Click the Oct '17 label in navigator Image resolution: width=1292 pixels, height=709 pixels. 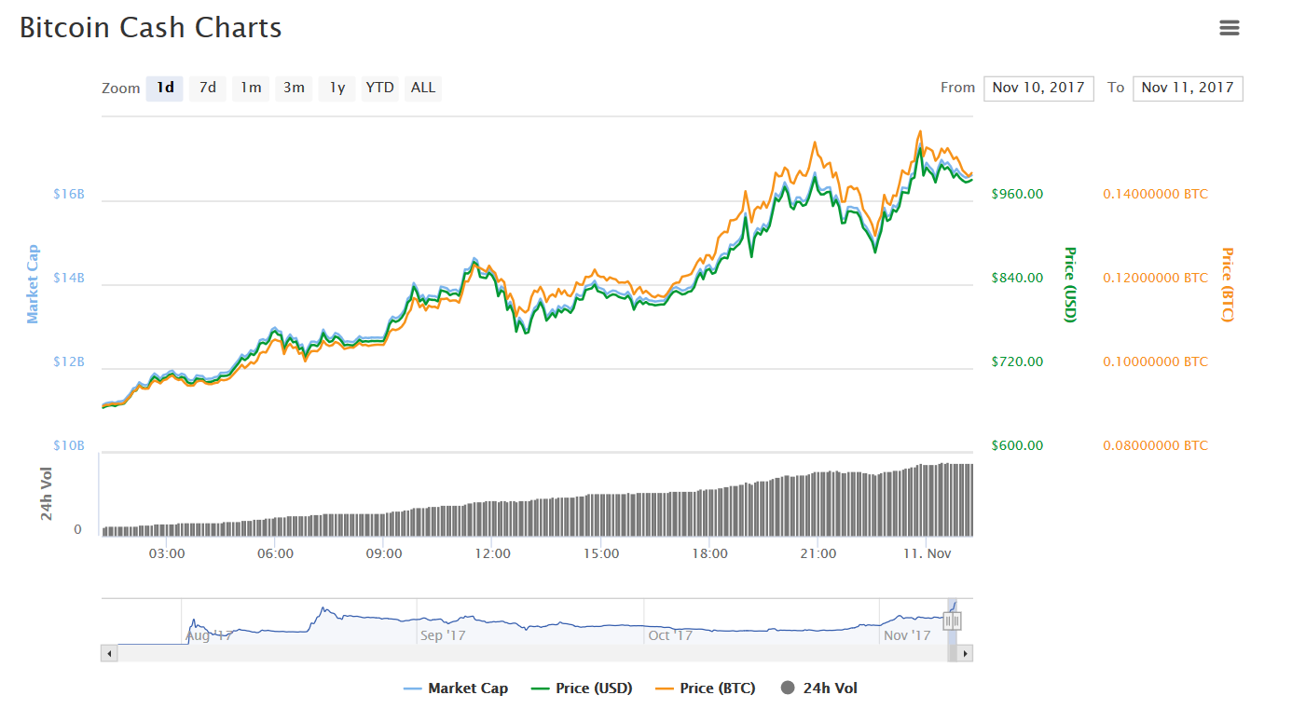670,635
